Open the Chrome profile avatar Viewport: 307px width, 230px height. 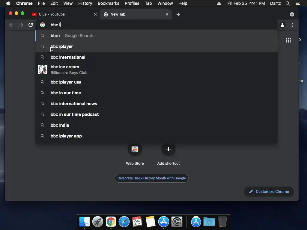[x=282, y=25]
